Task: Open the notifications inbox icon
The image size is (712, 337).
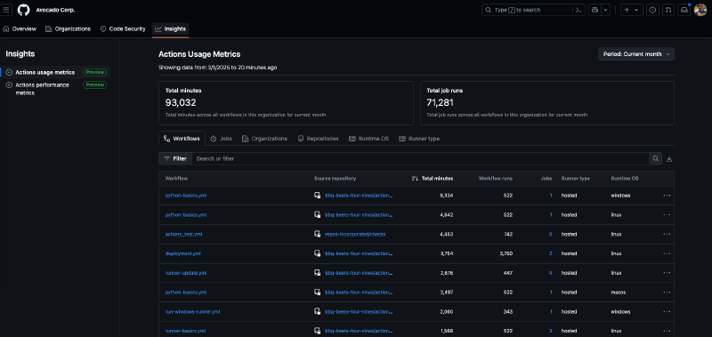Action: pyautogui.click(x=684, y=10)
